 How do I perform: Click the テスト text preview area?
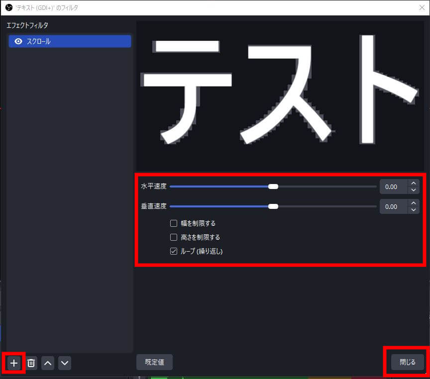(280, 96)
